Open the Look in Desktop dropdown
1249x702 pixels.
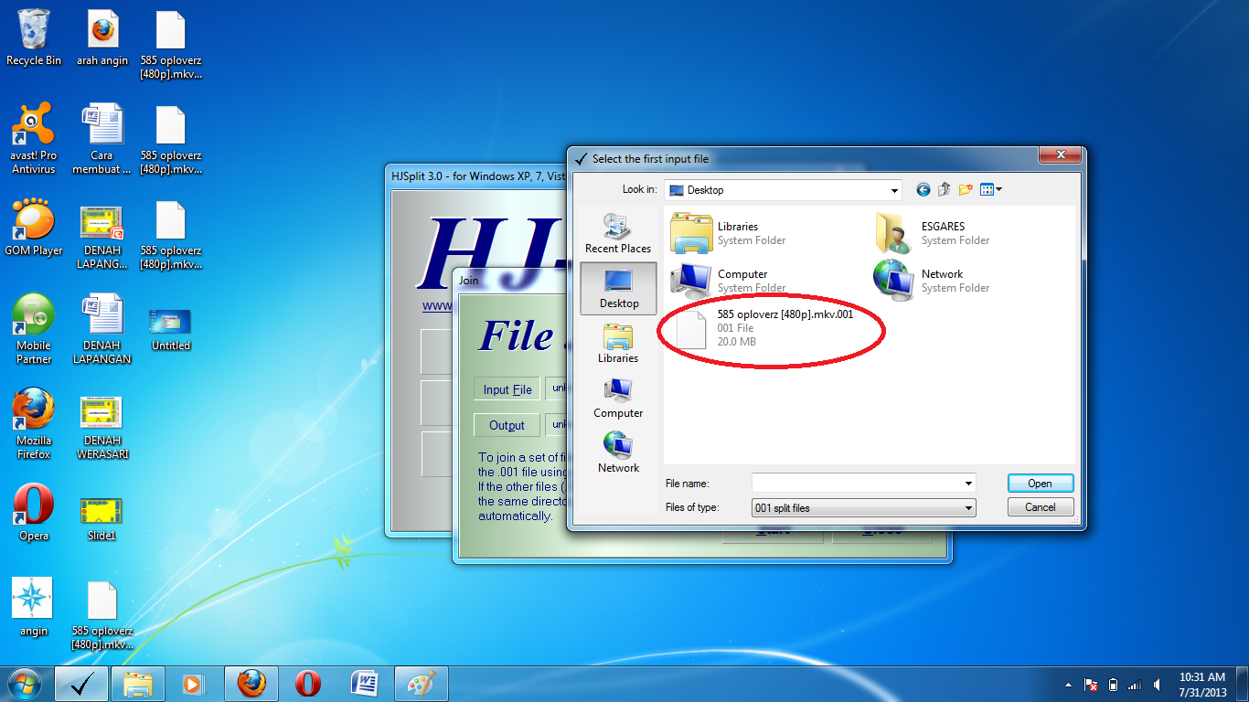coord(784,190)
